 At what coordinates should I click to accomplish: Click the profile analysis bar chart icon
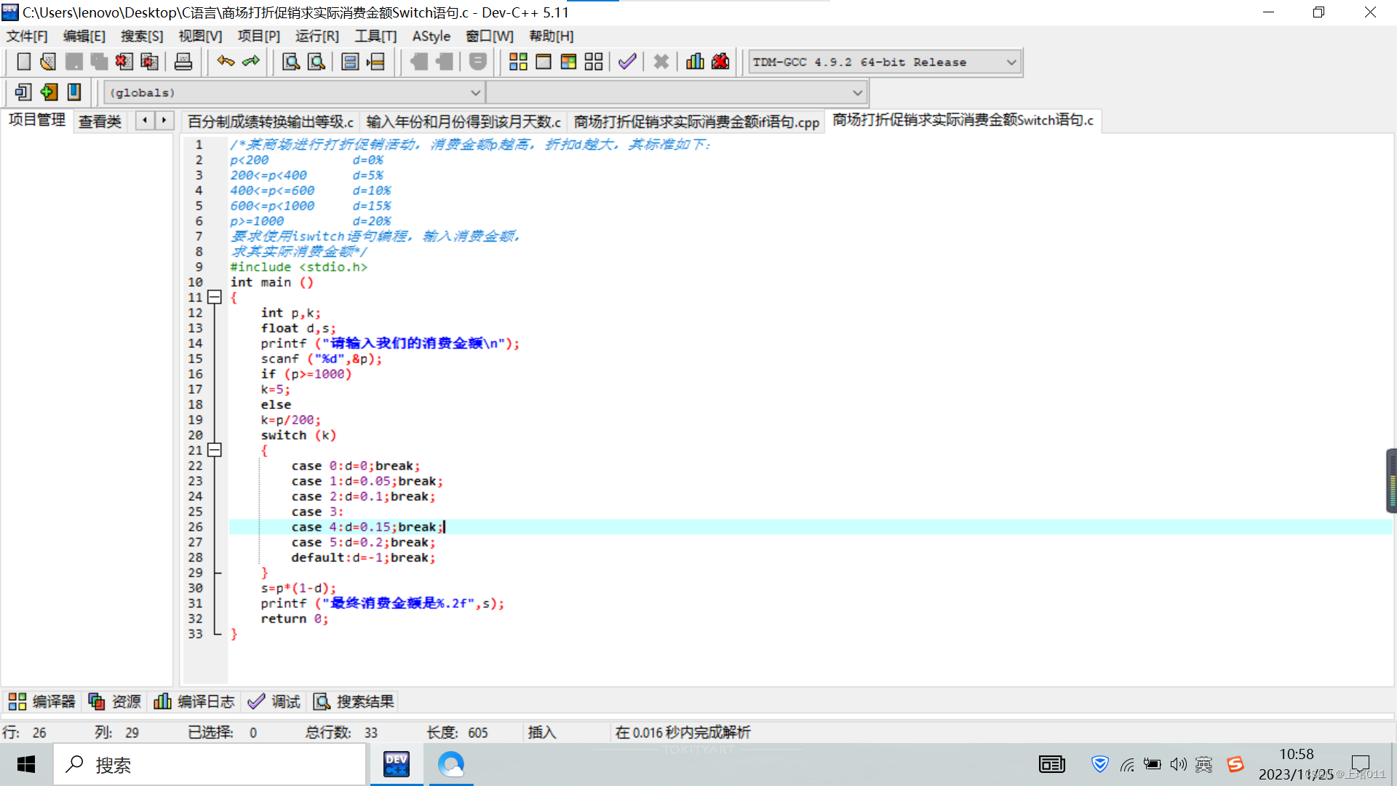pos(695,62)
